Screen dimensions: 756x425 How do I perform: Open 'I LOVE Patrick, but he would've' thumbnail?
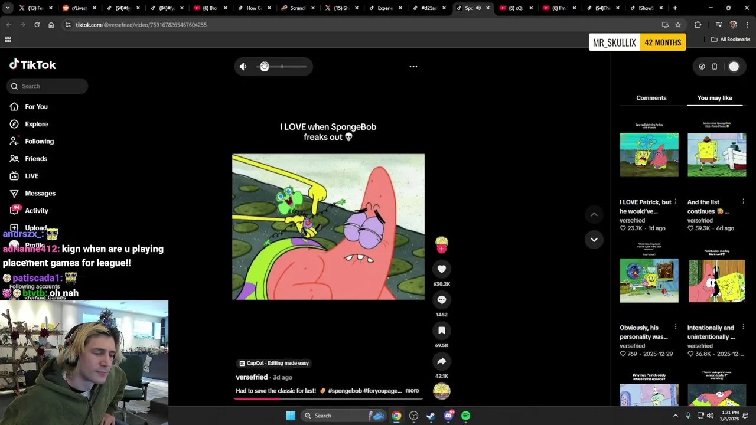tap(649, 155)
